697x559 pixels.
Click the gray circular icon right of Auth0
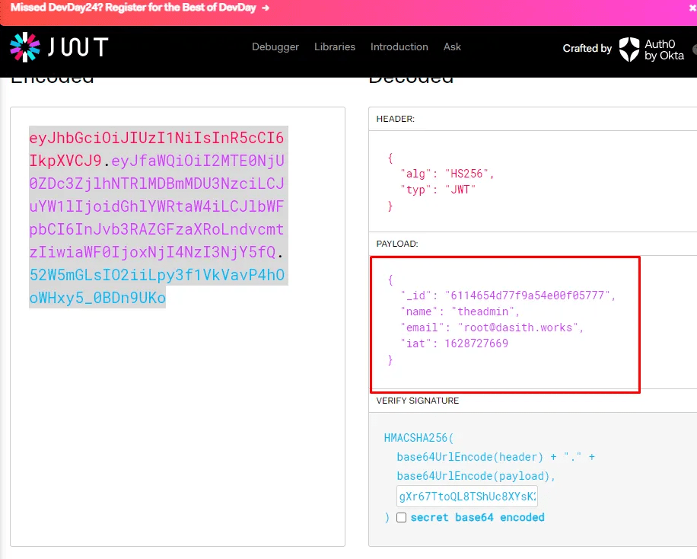coord(694,49)
